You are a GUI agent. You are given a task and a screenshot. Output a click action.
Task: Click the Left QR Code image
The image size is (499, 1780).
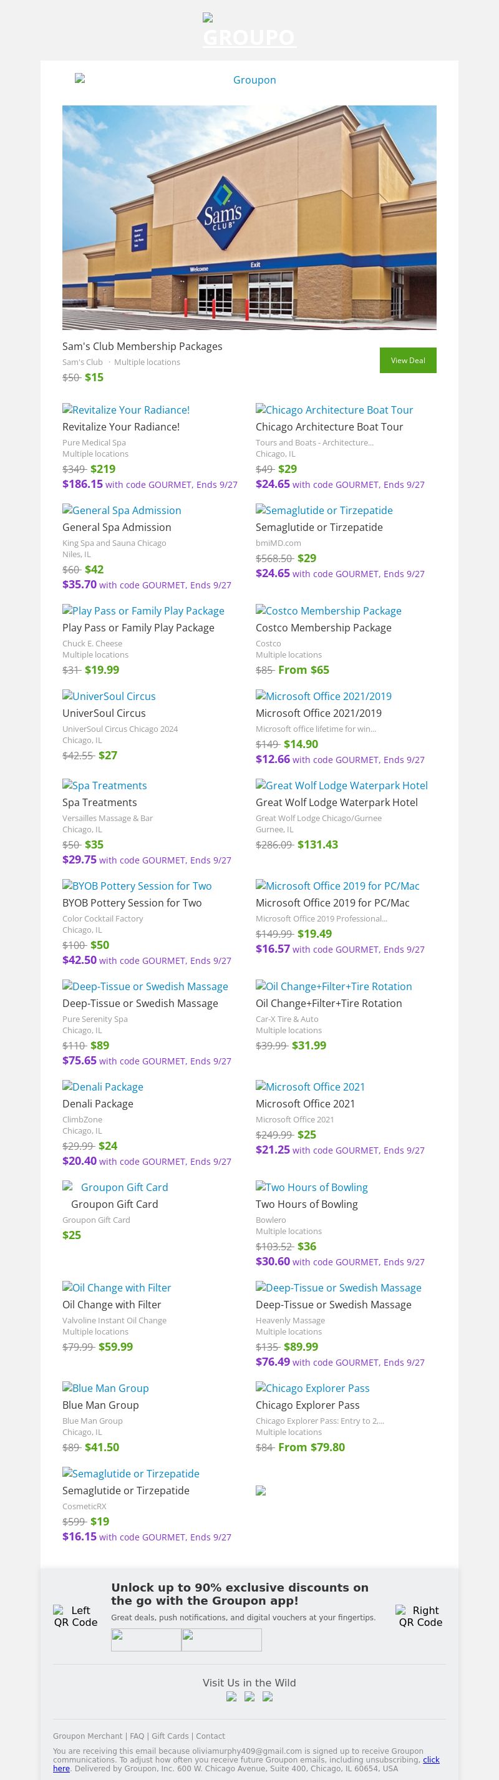coord(75,1617)
